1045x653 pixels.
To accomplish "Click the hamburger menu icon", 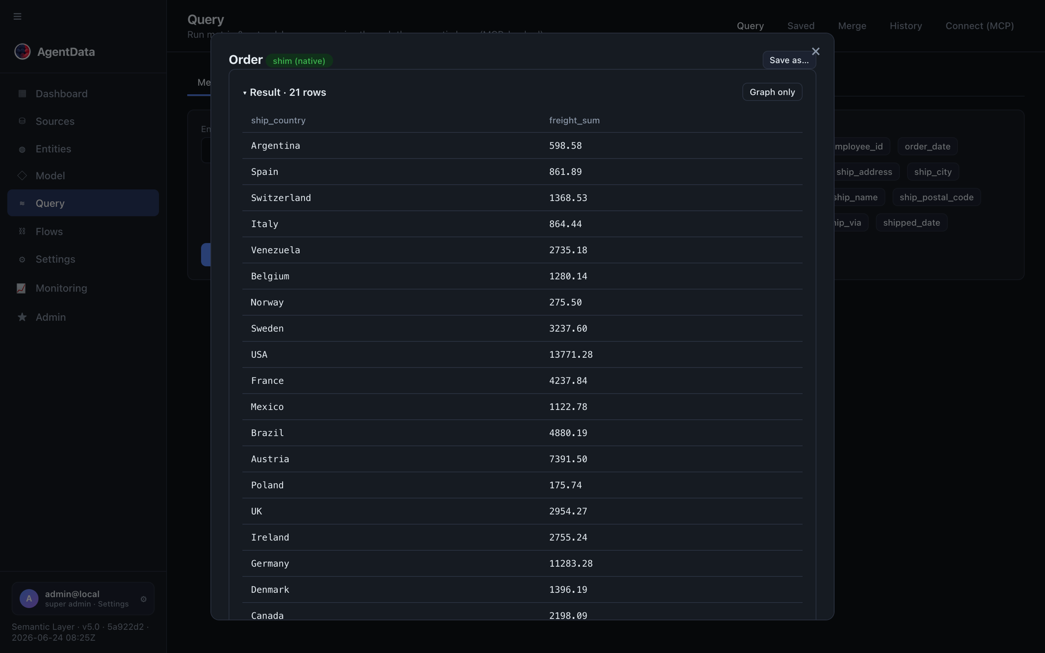I will 17,17.
